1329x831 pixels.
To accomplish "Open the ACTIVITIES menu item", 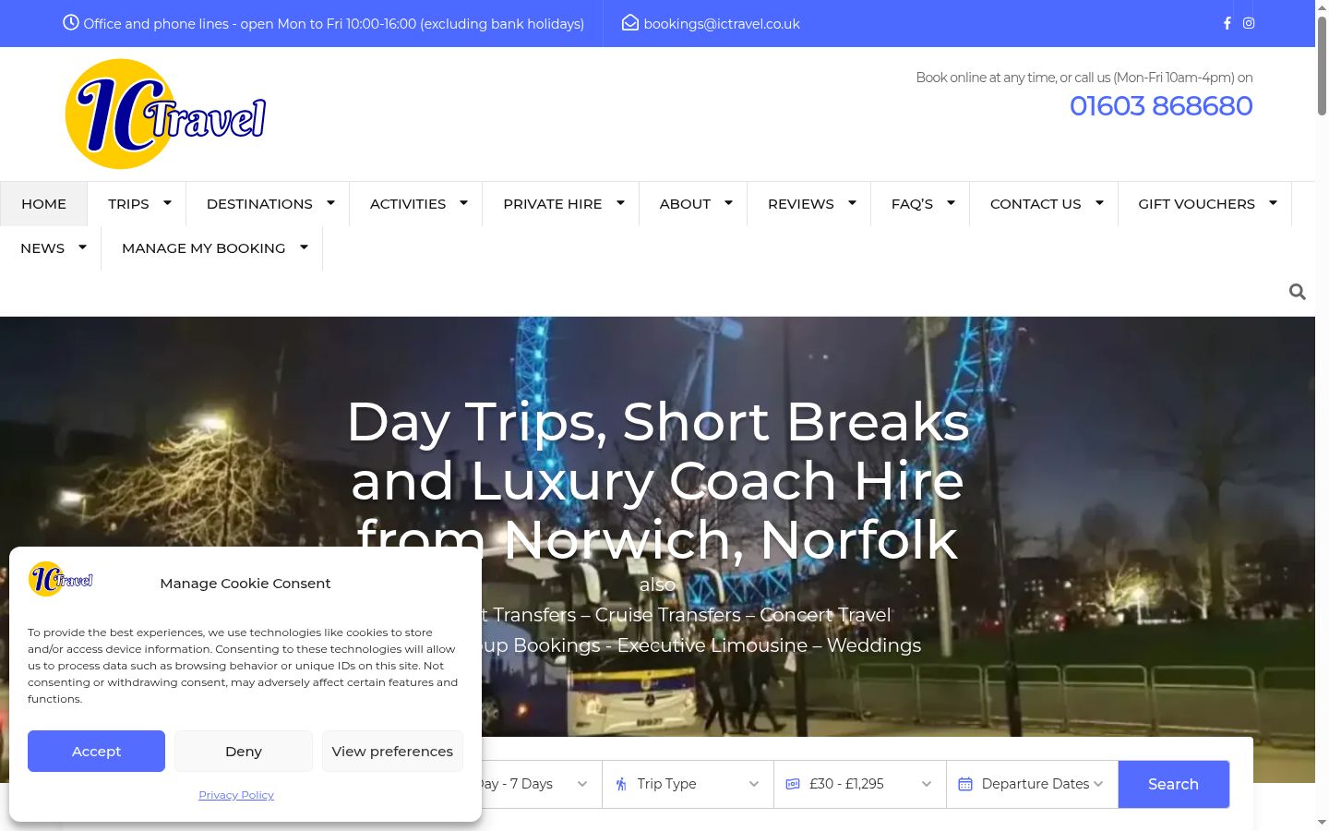I will [408, 204].
